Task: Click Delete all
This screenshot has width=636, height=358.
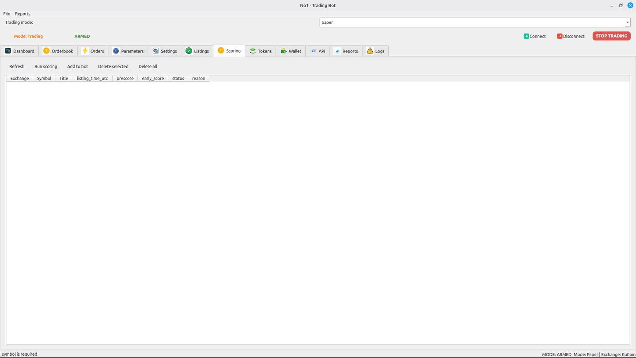Action: [148, 66]
